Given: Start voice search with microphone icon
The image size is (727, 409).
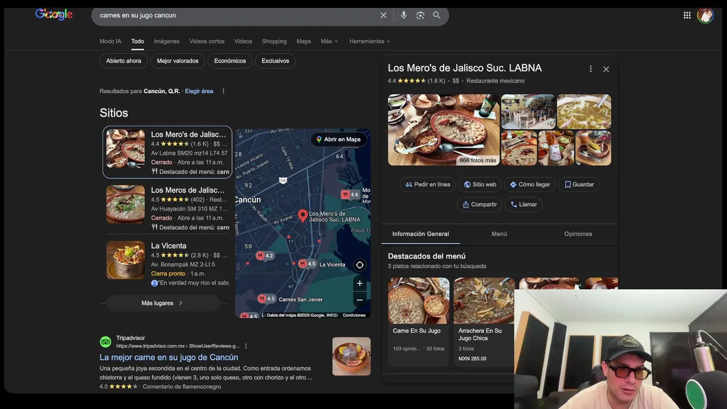Looking at the screenshot, I should point(403,15).
